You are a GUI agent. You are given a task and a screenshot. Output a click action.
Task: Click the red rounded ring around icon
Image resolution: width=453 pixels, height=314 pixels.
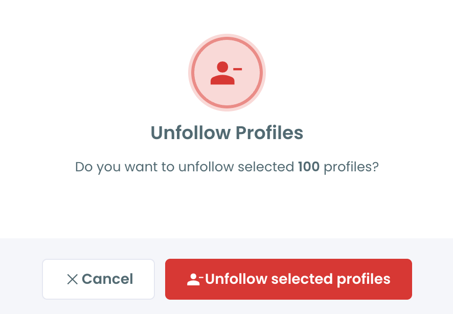(227, 37)
